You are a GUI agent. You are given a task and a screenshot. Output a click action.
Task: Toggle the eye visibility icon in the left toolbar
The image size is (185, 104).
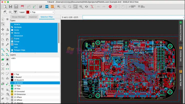pyautogui.click(x=7, y=19)
